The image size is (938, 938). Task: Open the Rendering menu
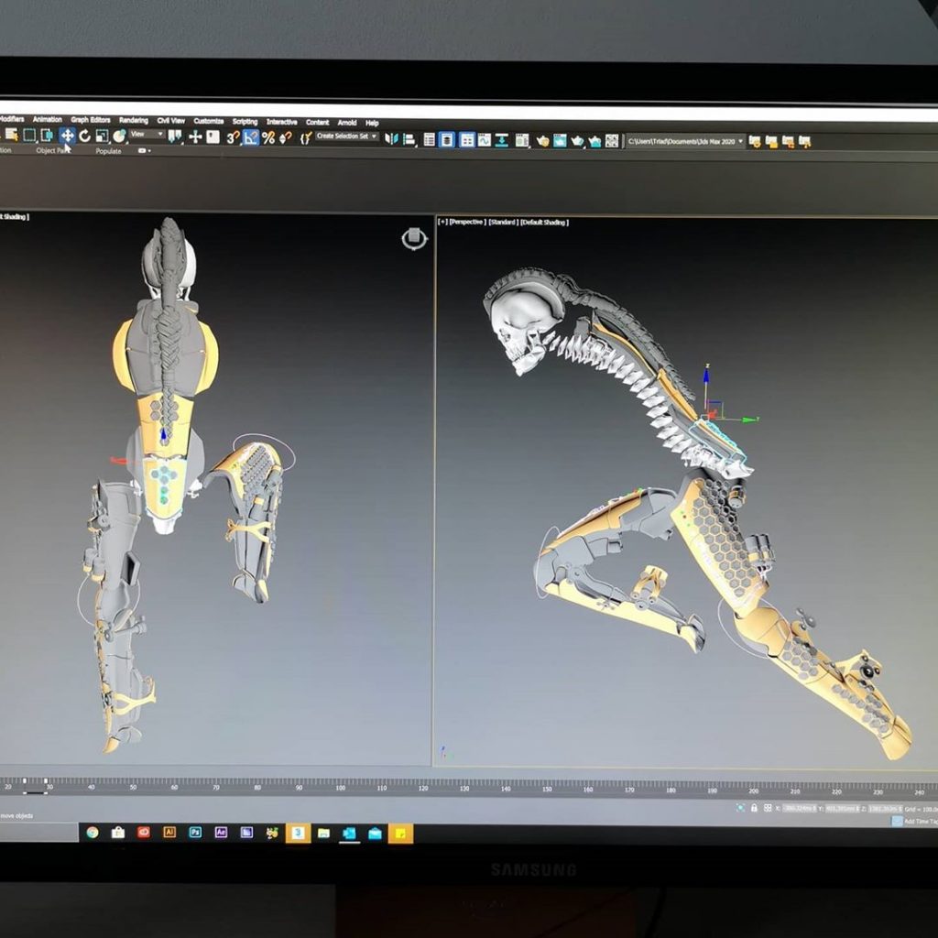click(134, 120)
